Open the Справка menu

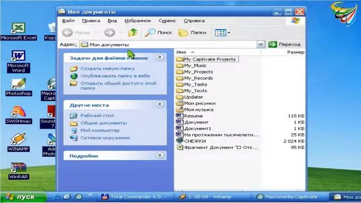point(194,21)
